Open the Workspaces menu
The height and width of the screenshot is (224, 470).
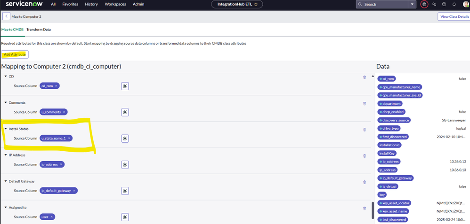coord(115,4)
